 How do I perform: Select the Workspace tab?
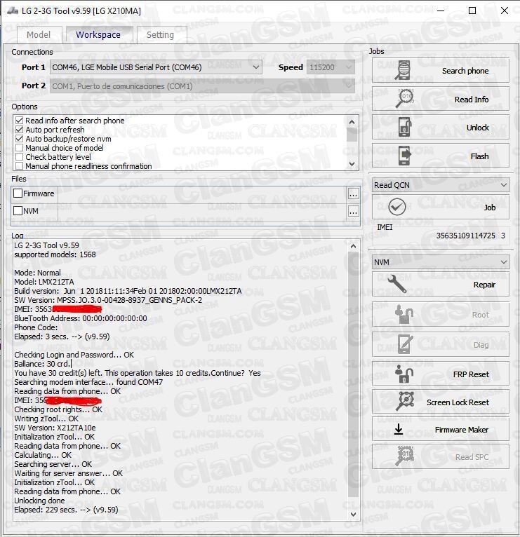98,34
